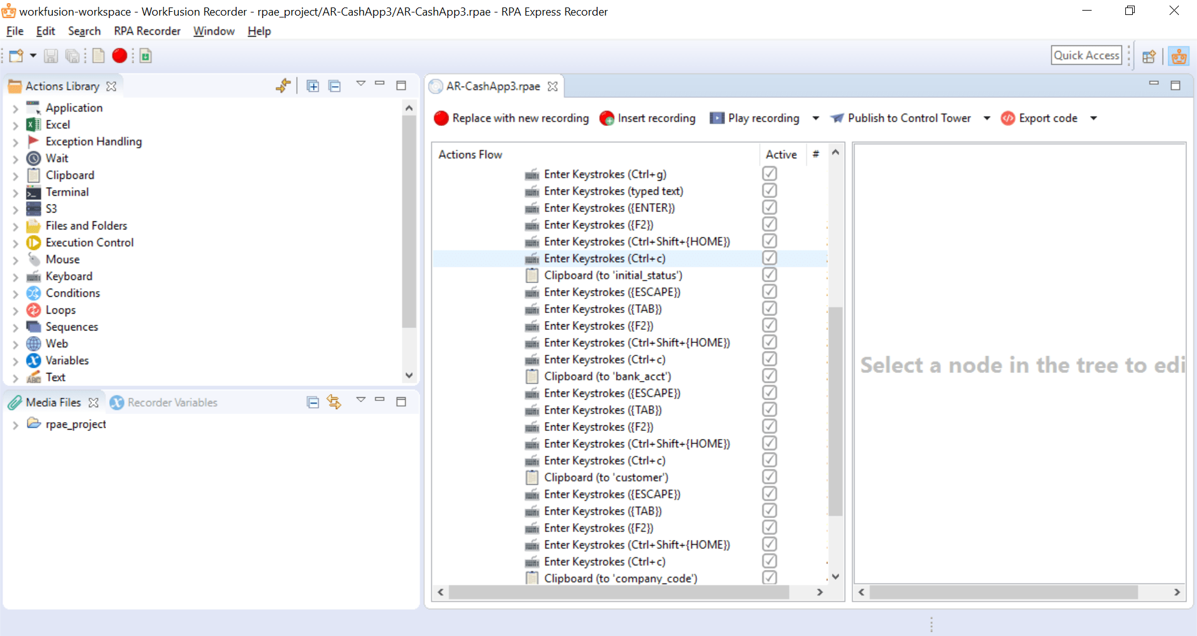
Task: Click the Play recording button
Action: (x=754, y=118)
